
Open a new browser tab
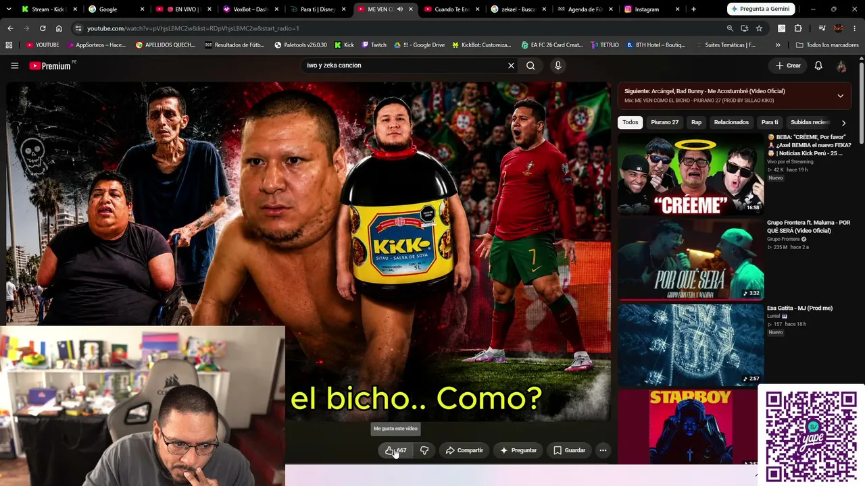pyautogui.click(x=693, y=9)
